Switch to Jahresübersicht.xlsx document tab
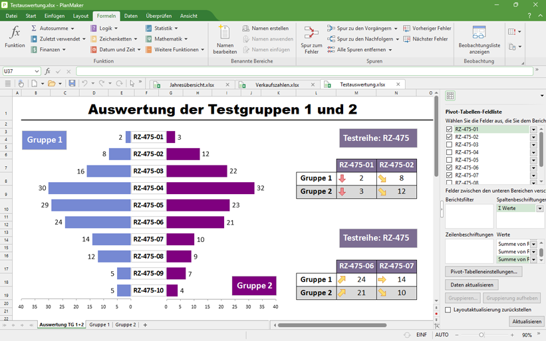 pos(192,84)
